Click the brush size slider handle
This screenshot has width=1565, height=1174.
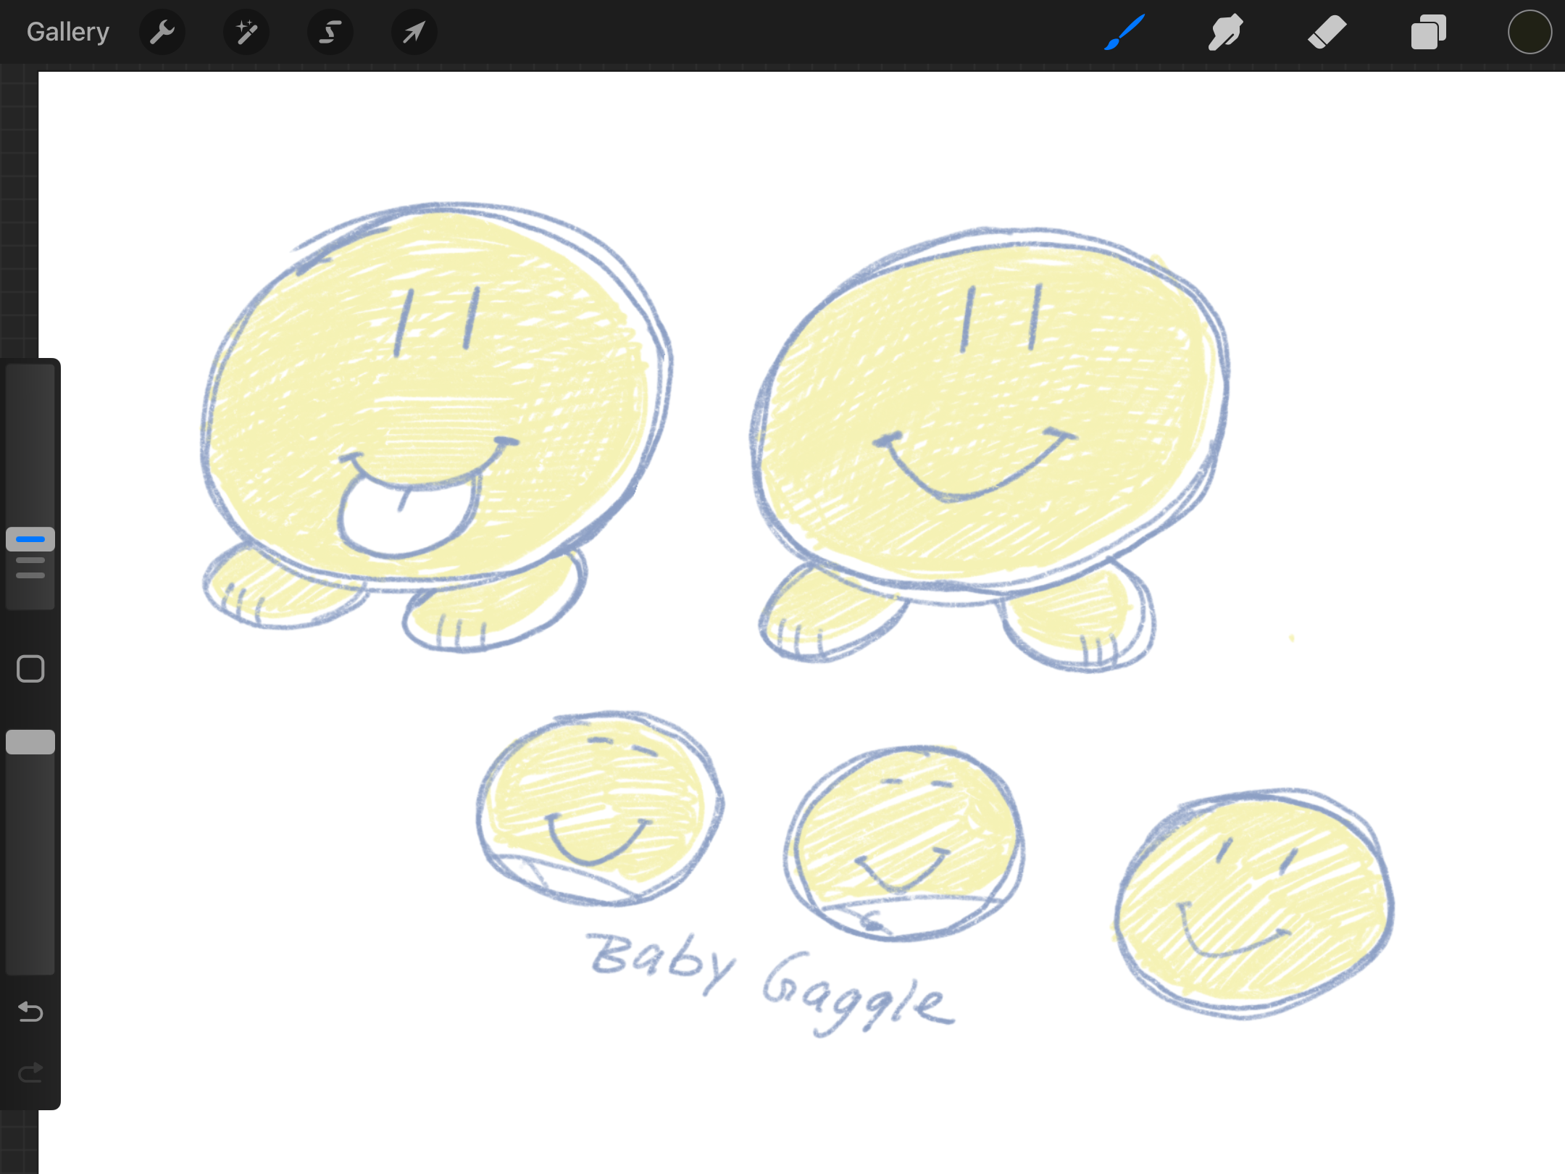click(30, 540)
